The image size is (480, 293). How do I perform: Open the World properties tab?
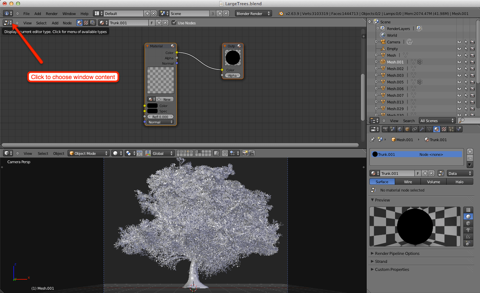400,129
